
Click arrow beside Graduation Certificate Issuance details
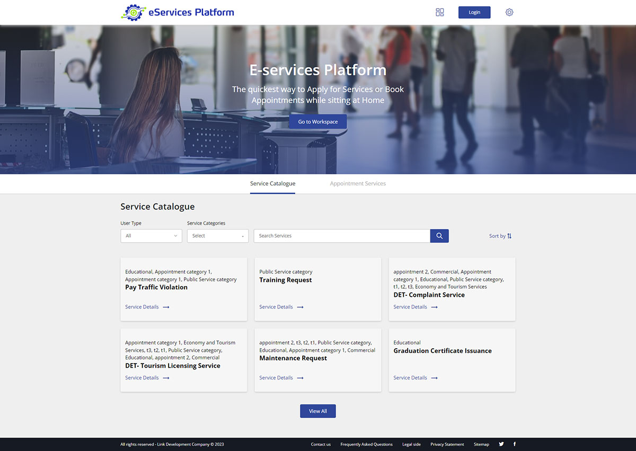[x=434, y=378]
